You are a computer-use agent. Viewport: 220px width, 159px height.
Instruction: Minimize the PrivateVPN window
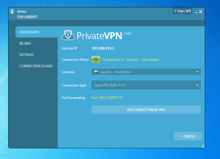[x=196, y=12]
